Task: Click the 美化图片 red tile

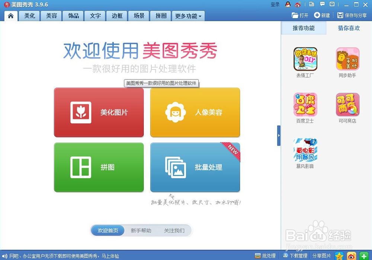Action: [x=99, y=112]
